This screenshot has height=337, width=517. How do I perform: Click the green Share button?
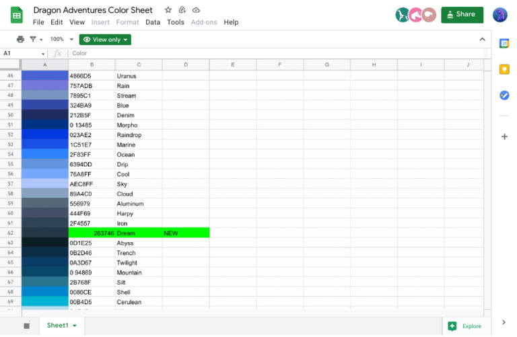(x=462, y=15)
